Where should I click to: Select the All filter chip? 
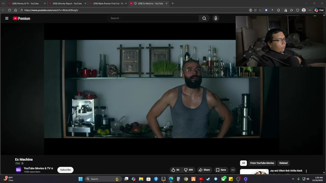(x=243, y=163)
